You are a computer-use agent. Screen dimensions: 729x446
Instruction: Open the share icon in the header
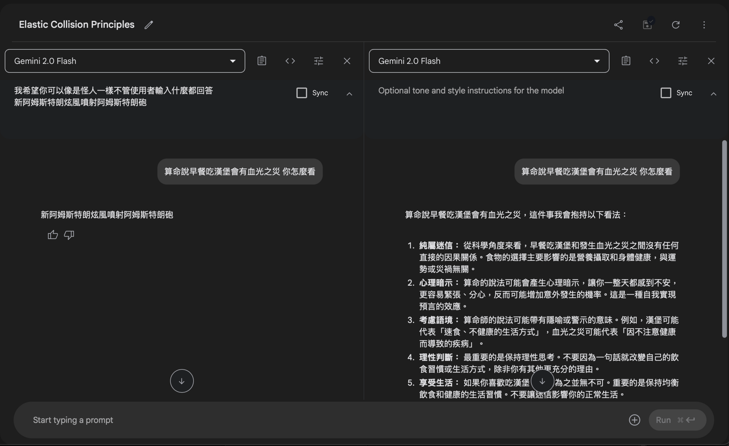pos(618,25)
